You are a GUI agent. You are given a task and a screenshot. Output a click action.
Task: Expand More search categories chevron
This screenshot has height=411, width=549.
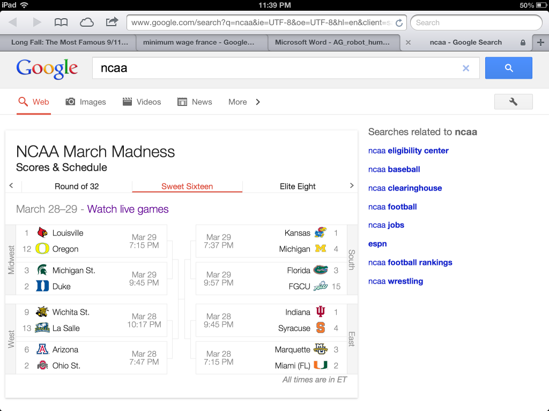tap(258, 102)
